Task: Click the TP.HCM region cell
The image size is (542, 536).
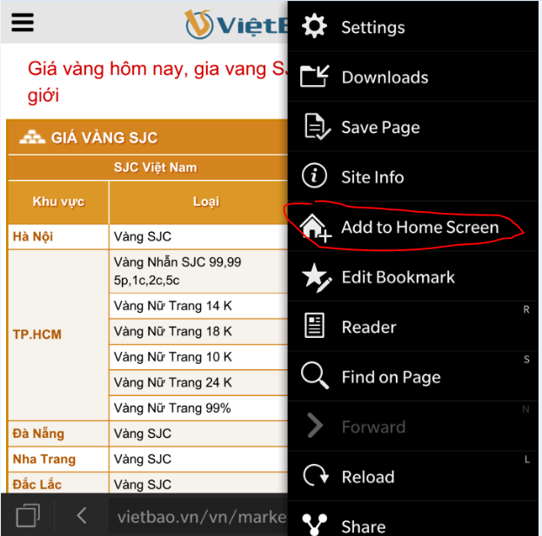Action: point(58,334)
